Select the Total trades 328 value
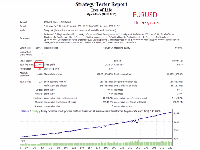This screenshot has width=200, height=150. click(x=41, y=82)
